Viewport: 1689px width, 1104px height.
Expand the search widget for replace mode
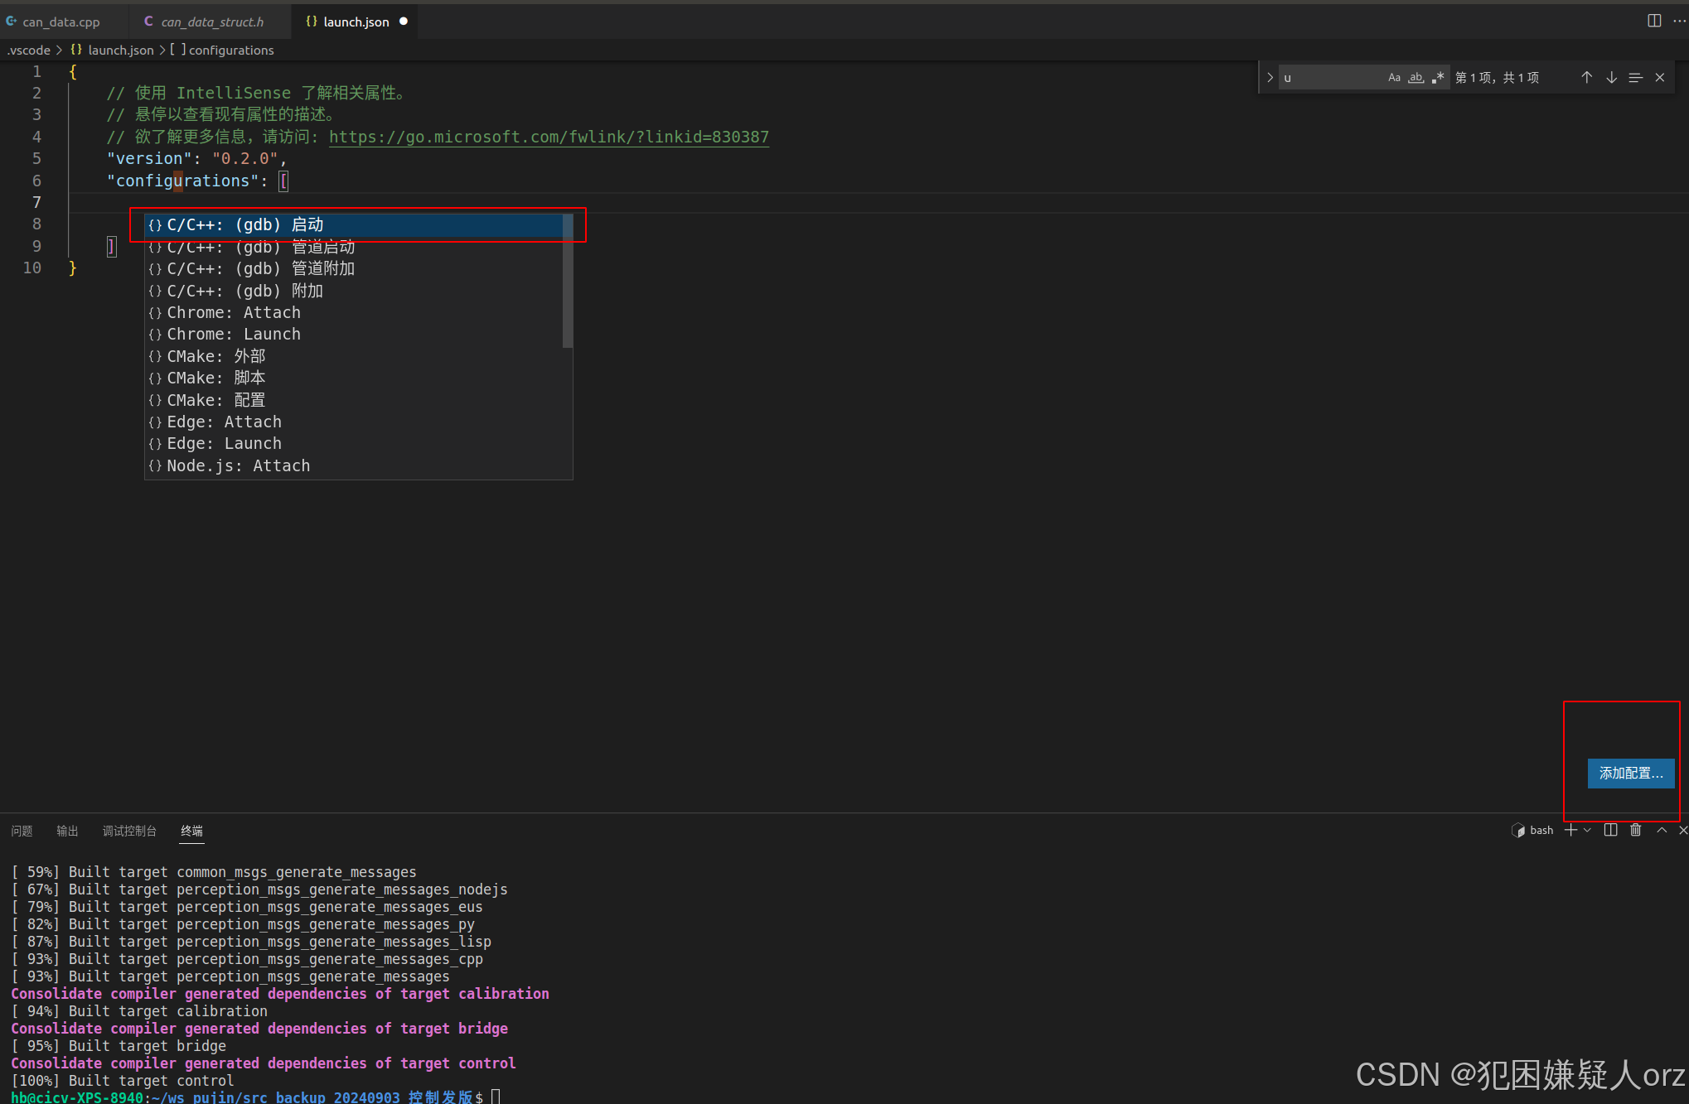point(1270,77)
